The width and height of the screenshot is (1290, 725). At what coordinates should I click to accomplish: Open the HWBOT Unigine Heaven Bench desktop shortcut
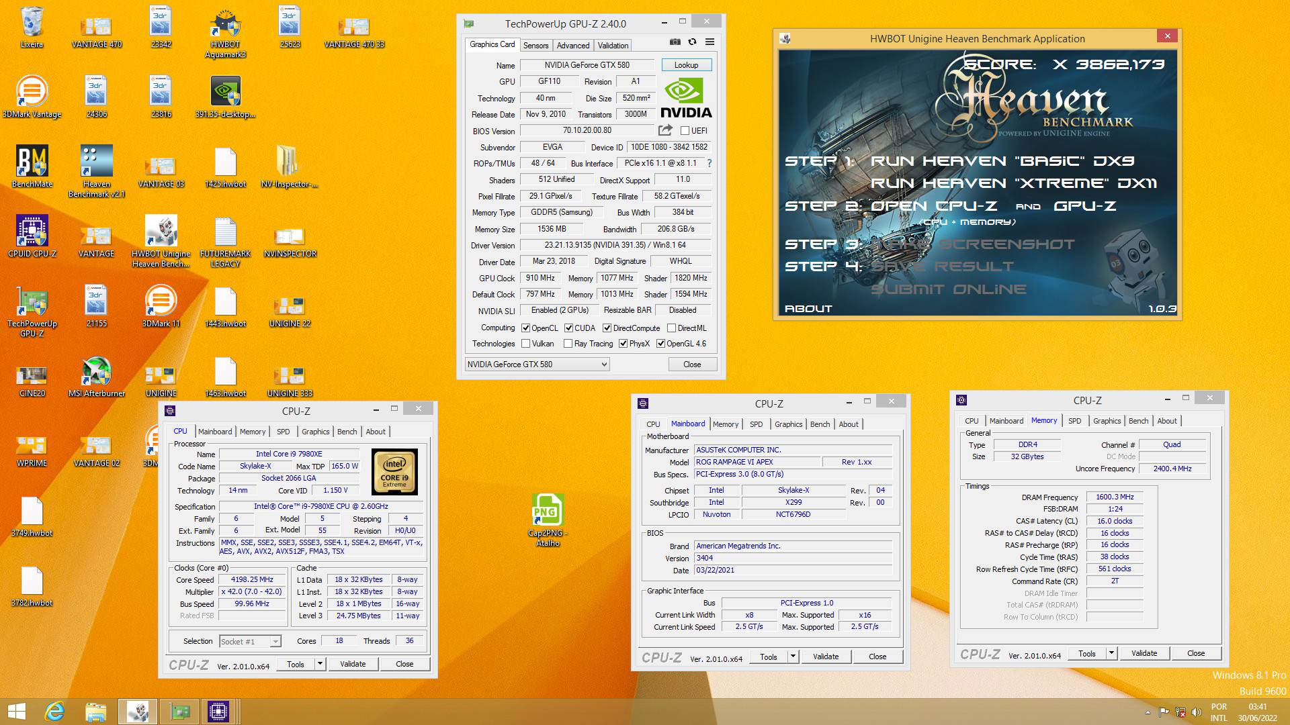pyautogui.click(x=161, y=241)
